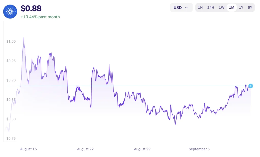
Task: Enable the 5Y historical view
Action: (x=250, y=8)
